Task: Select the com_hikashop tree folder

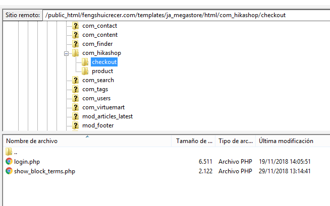Action: click(x=101, y=53)
